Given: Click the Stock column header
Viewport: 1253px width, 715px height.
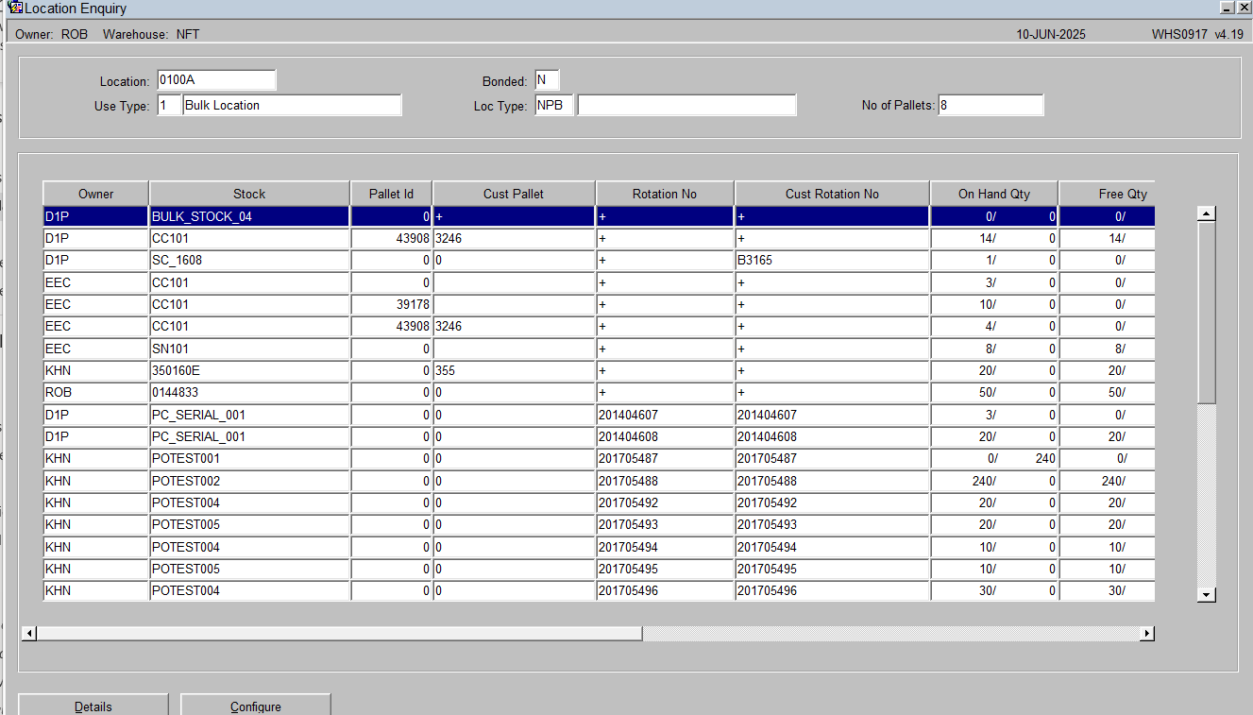Looking at the screenshot, I should pos(249,194).
